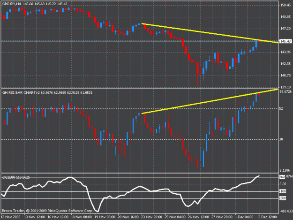This screenshot has width=293, height=220.
Task: Click the 148.85 price scale label
Action: 285,17
